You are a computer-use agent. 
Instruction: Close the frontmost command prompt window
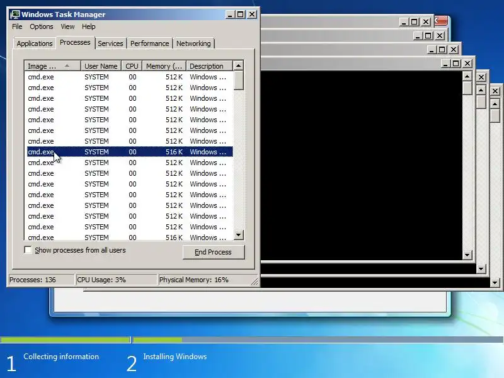(467, 64)
